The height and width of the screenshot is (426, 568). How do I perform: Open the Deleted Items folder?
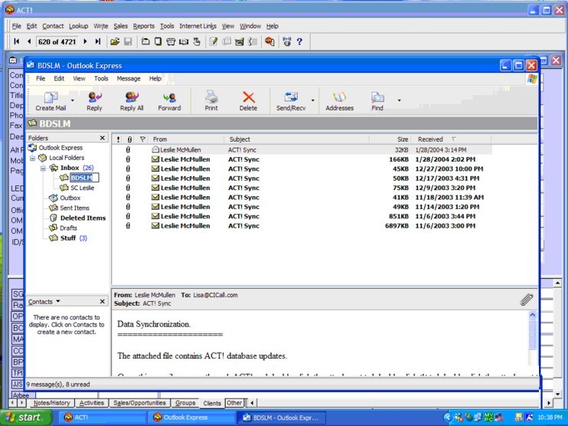pyautogui.click(x=83, y=218)
